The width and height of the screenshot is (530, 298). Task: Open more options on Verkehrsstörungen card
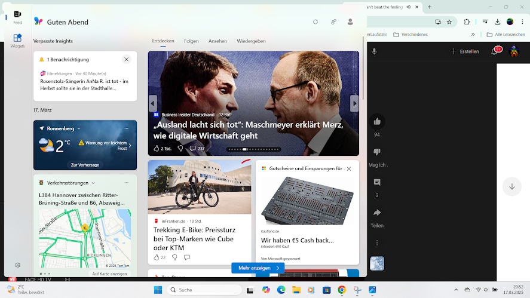tap(127, 183)
